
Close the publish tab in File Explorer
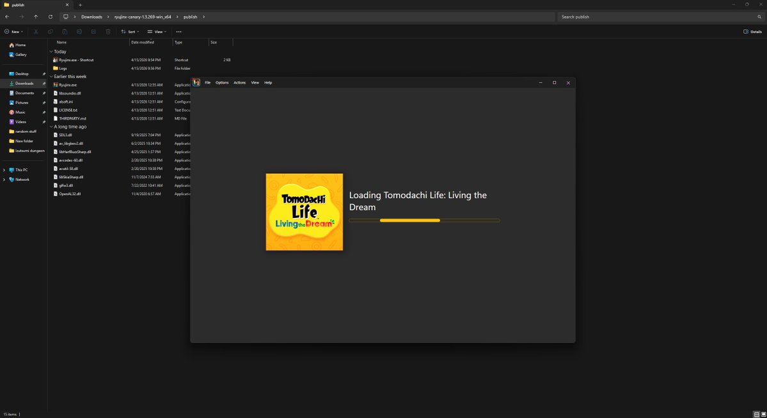tap(67, 5)
